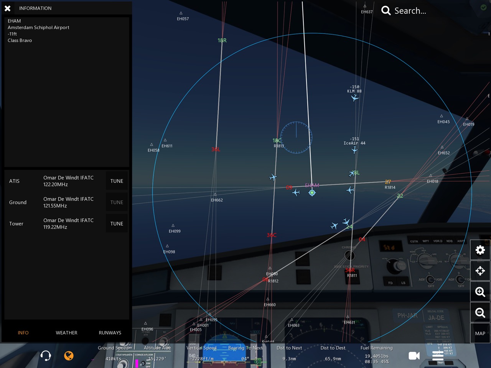Select waypoint EH045 triangle
491x368 pixels.
click(442, 116)
